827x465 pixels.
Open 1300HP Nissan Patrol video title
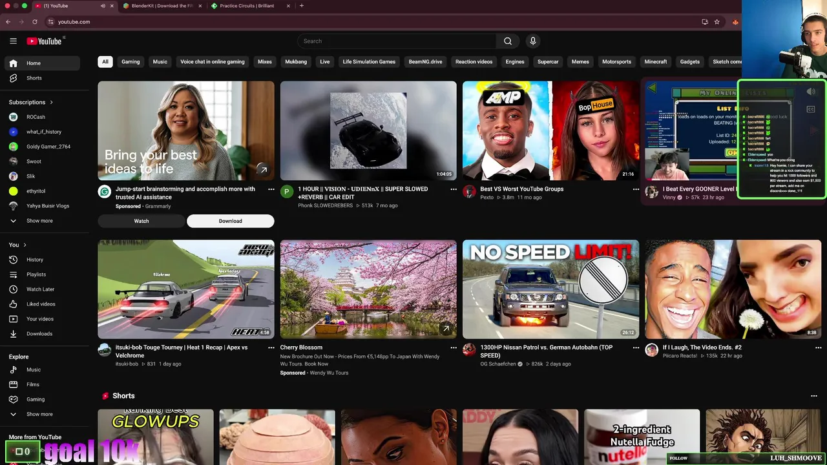click(x=547, y=351)
